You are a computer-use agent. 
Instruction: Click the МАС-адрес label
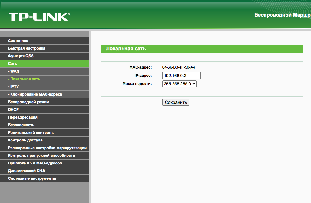(x=140, y=67)
